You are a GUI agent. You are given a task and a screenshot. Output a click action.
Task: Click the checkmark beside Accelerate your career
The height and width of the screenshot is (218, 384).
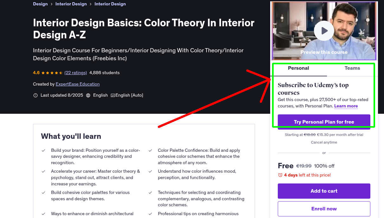click(43, 171)
